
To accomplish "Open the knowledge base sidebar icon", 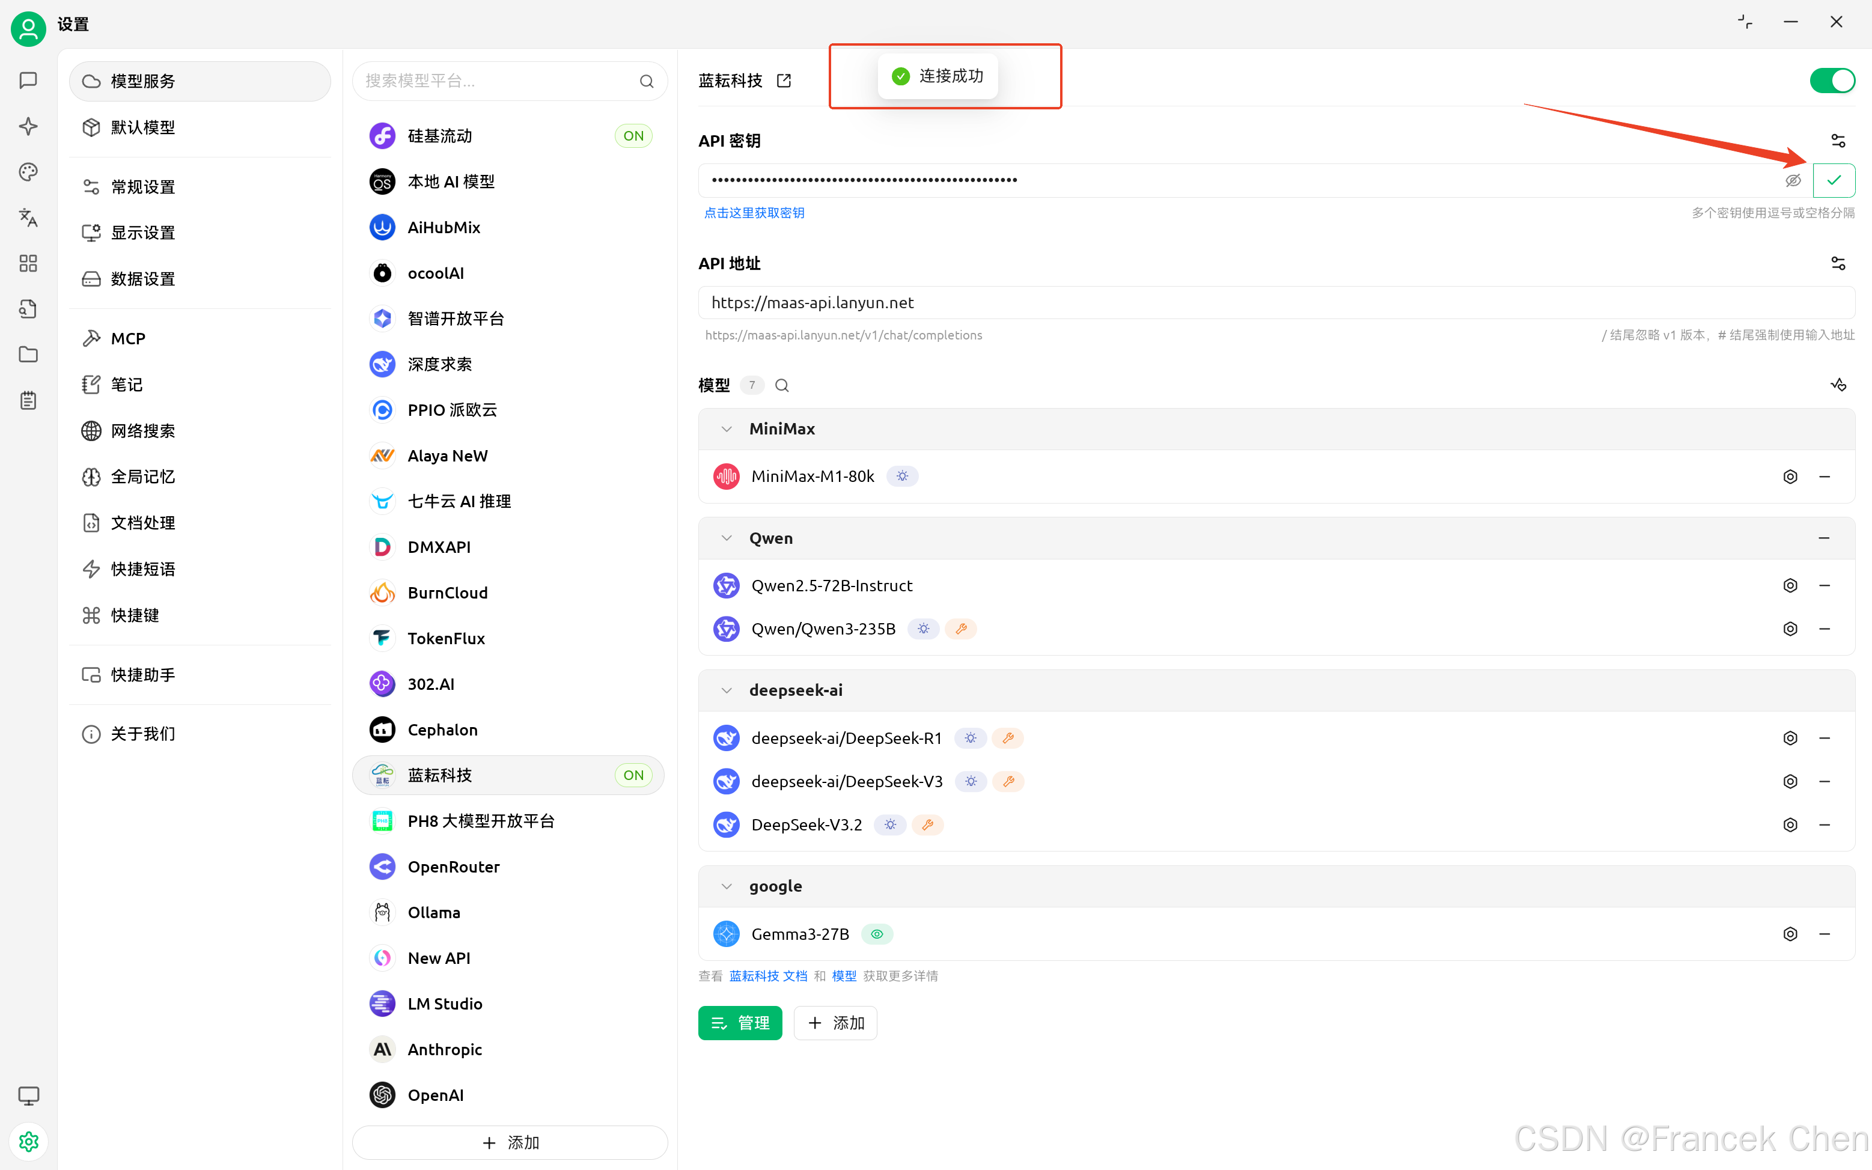I will pyautogui.click(x=29, y=309).
